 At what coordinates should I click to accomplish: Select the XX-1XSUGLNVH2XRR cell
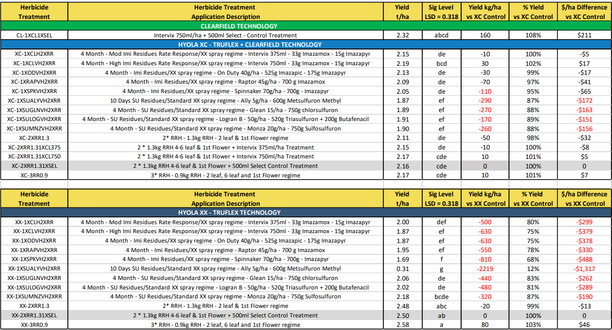coord(34,278)
